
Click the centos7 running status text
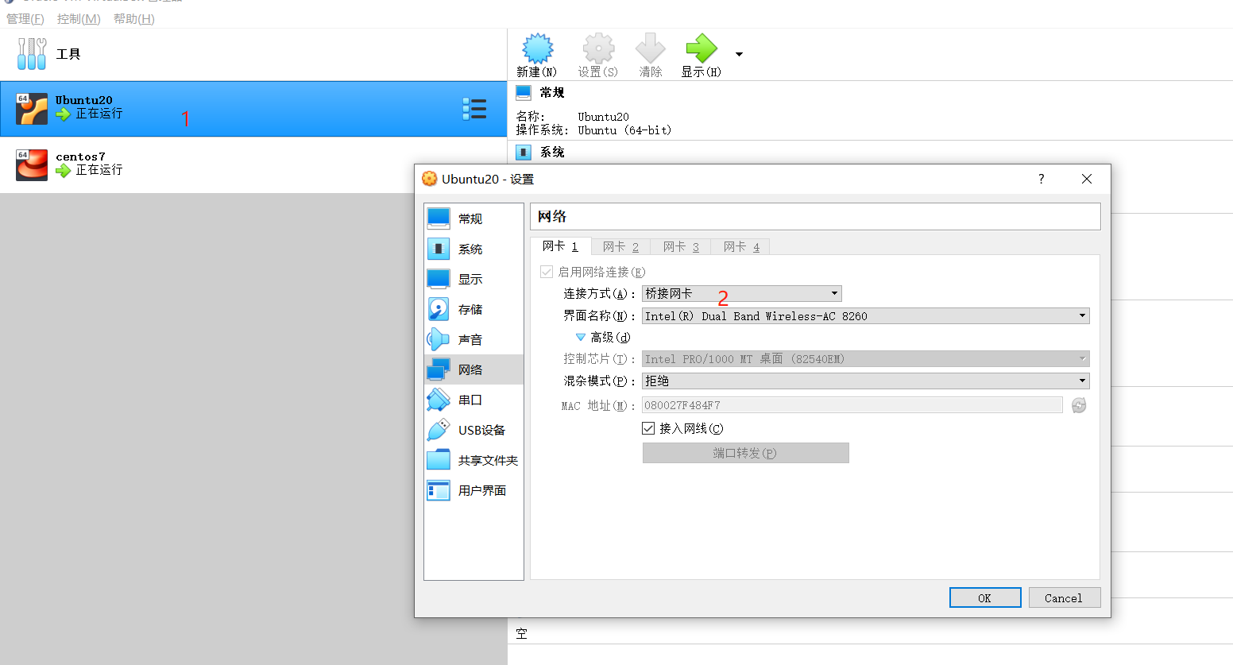pos(99,170)
